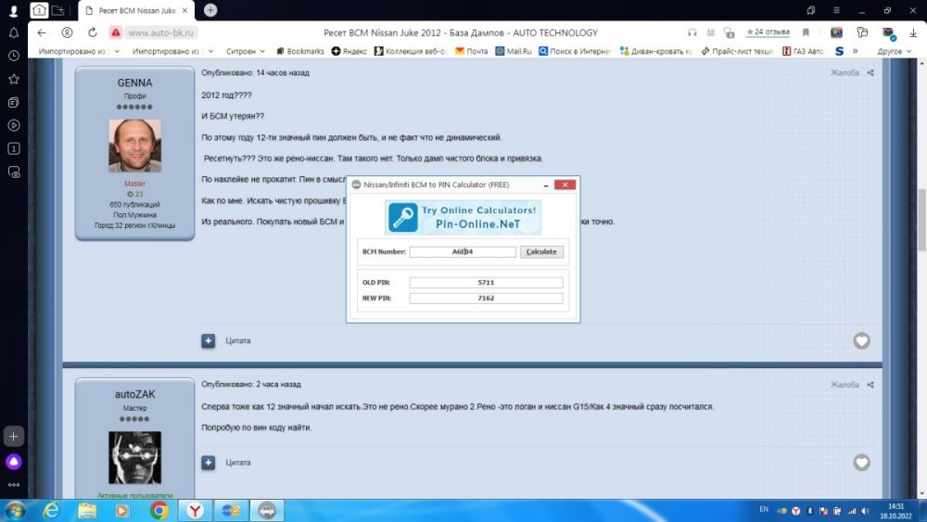The width and height of the screenshot is (927, 522).
Task: Reload the current page
Action: [92, 32]
